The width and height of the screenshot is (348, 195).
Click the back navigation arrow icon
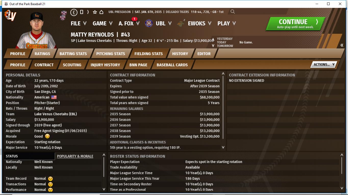coord(74,12)
